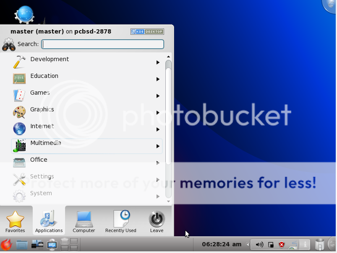Viewport: 337px width, 253px height.
Task: Expand the Multimedia submenu arrow
Action: (x=158, y=146)
